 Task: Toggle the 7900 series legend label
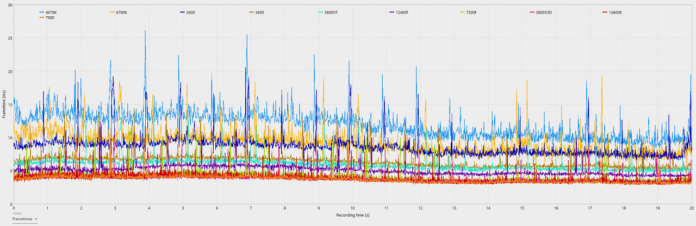49,18
